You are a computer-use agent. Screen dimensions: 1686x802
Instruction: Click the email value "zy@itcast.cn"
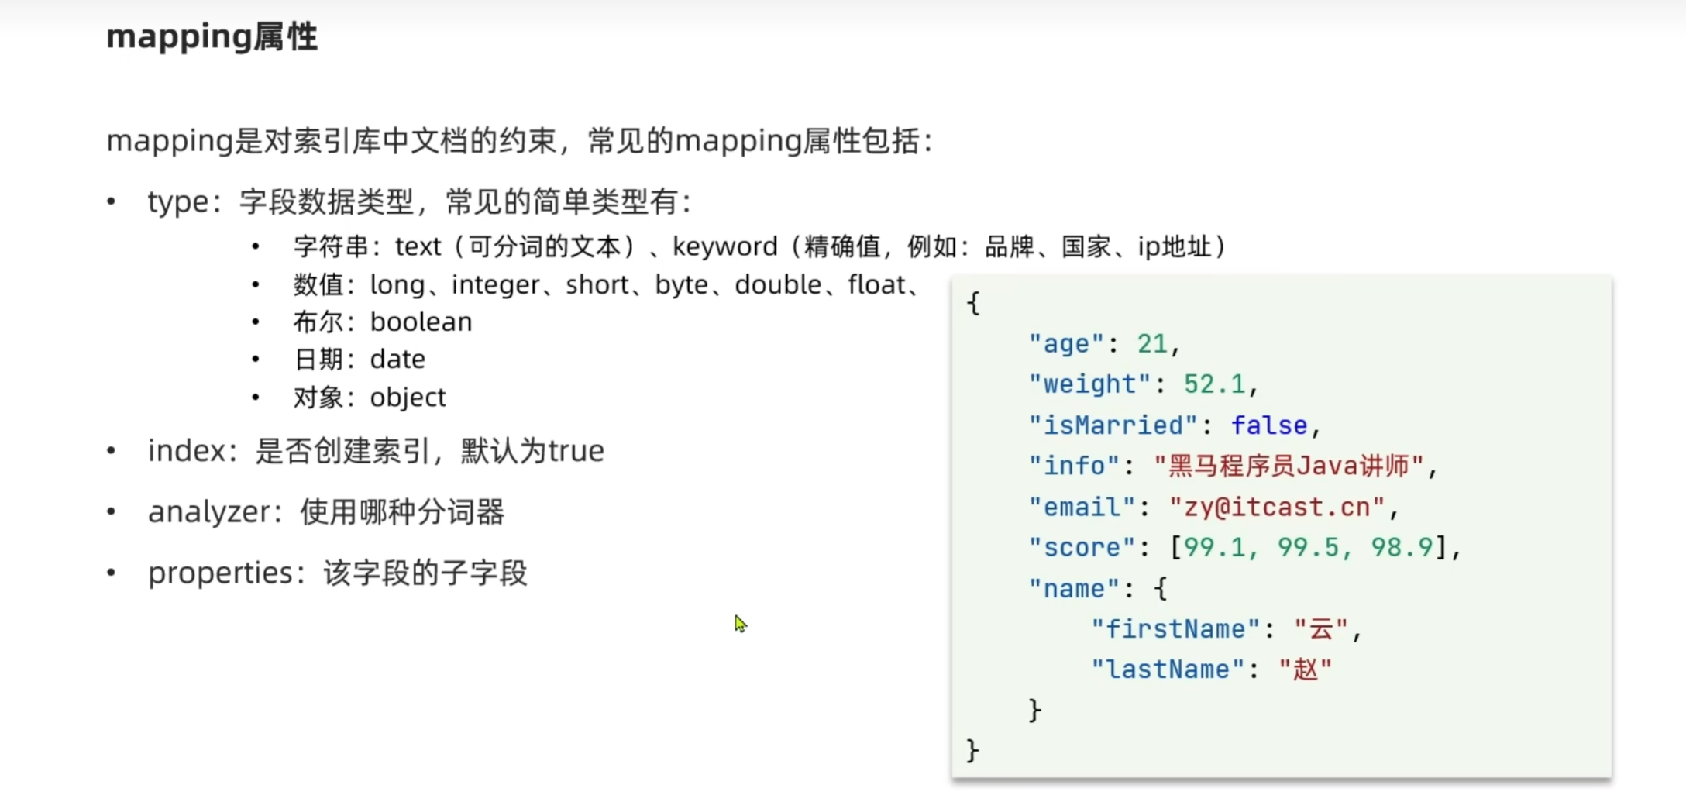click(x=1277, y=507)
